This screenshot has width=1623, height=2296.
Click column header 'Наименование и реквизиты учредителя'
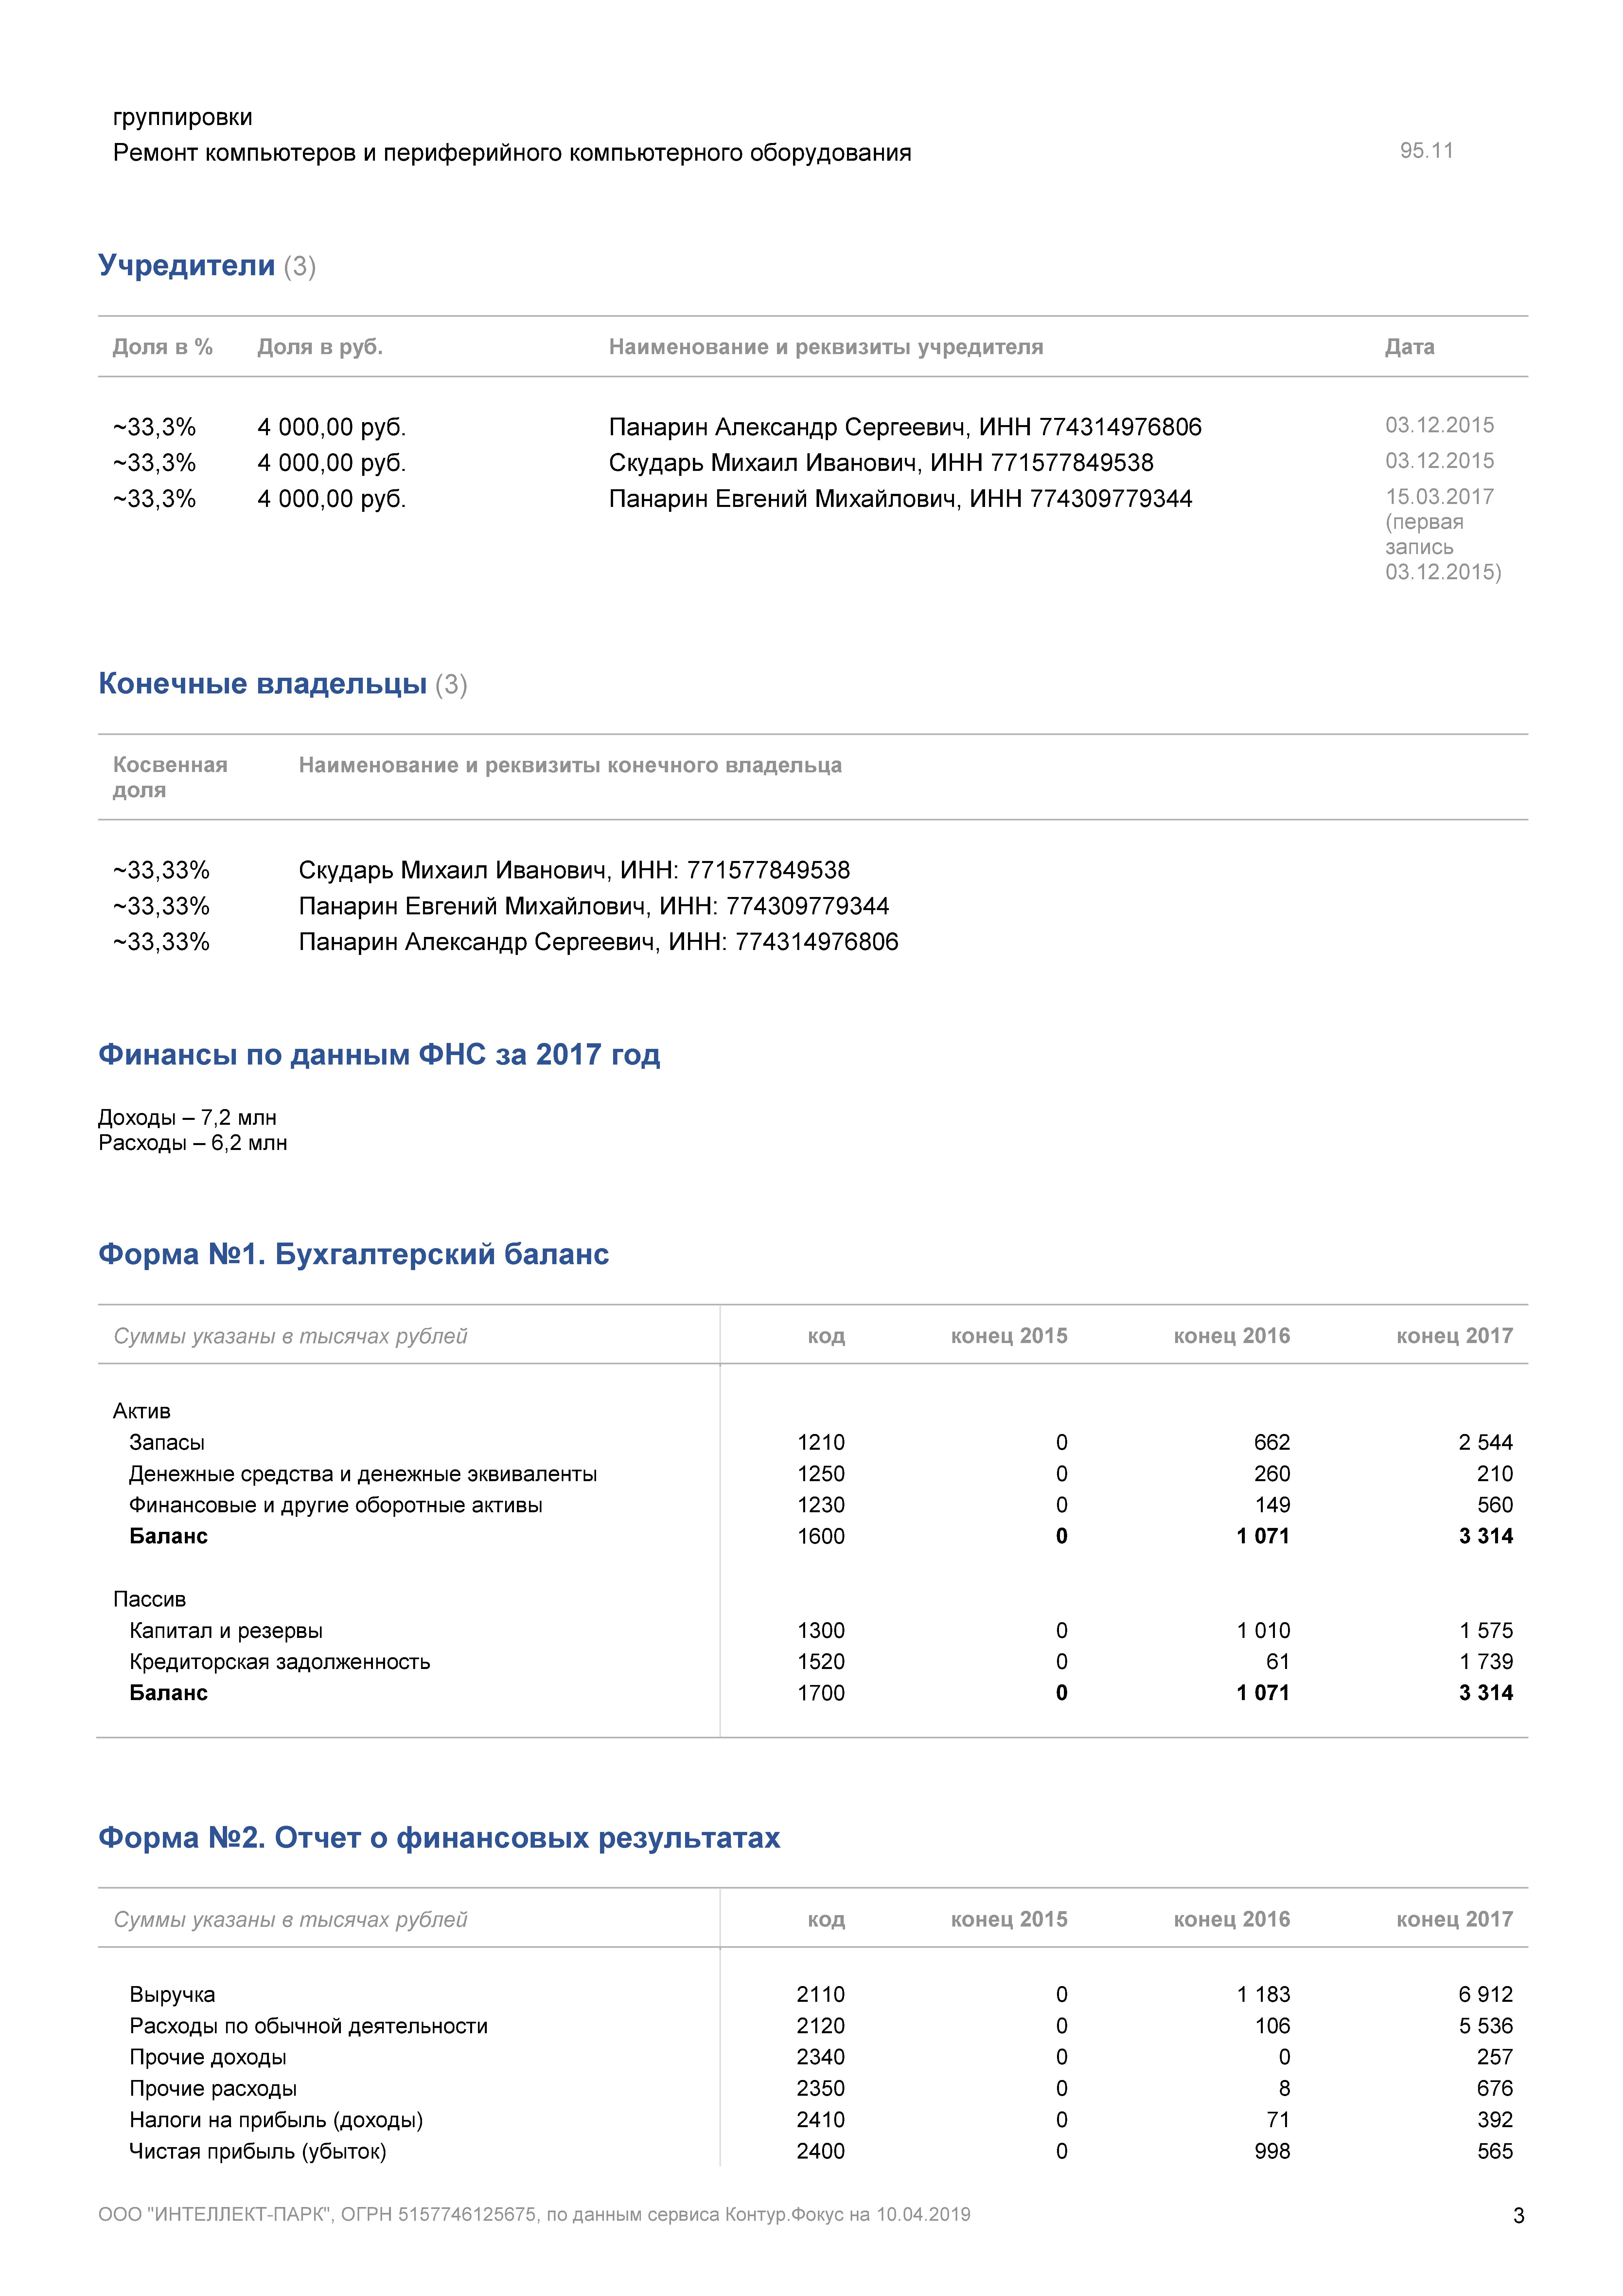826,347
